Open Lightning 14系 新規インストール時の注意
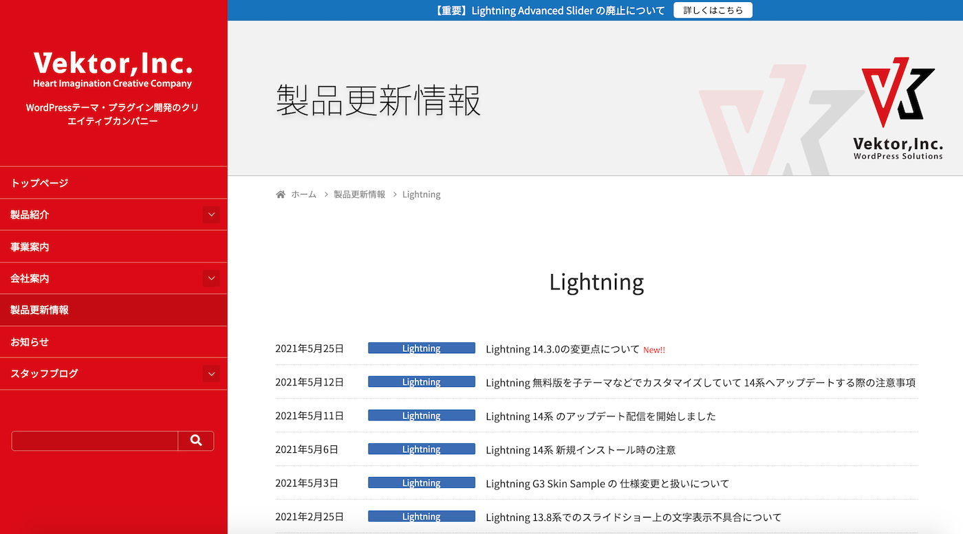The height and width of the screenshot is (534, 963). [581, 449]
